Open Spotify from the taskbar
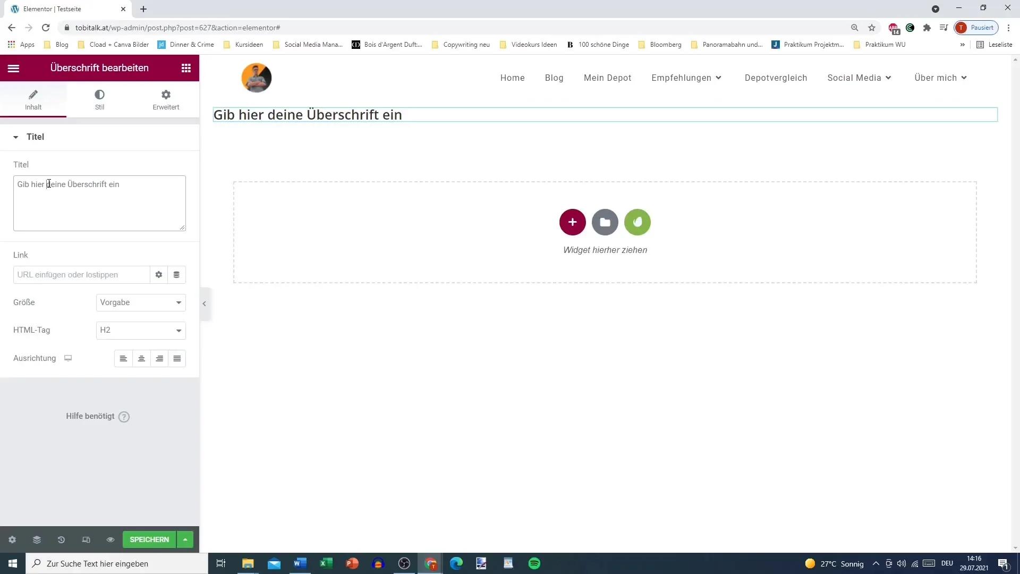1020x574 pixels. tap(534, 563)
